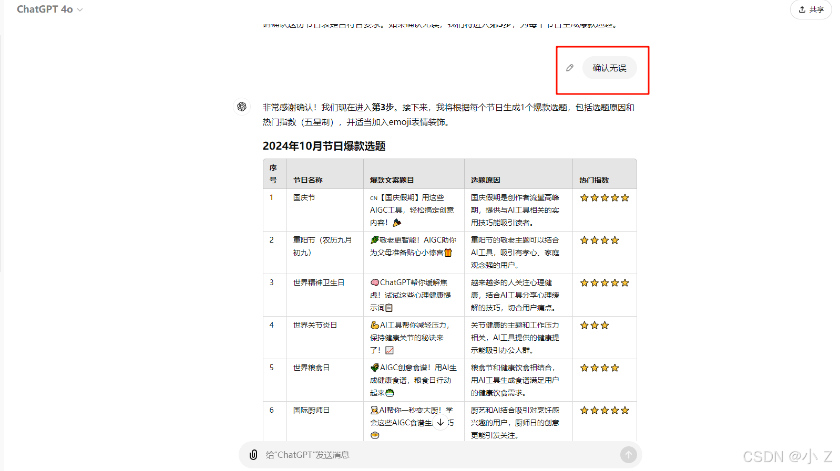Screen dimensions: 840x471
Task: Click the 世界关节炎日 cell
Action: 325,338
